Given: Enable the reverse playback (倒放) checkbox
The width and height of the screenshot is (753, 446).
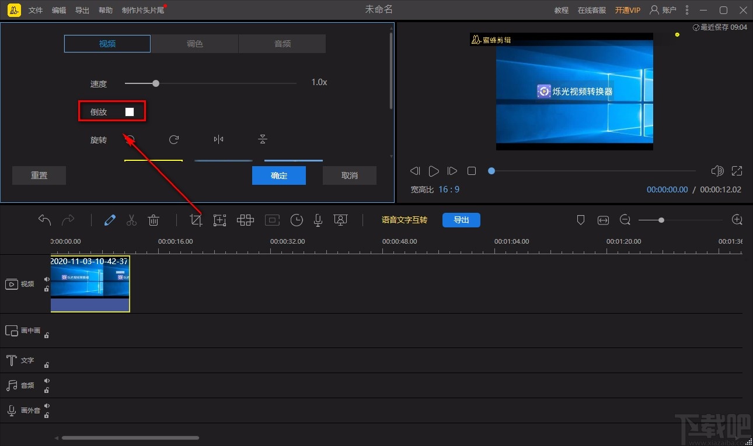Looking at the screenshot, I should coord(130,112).
